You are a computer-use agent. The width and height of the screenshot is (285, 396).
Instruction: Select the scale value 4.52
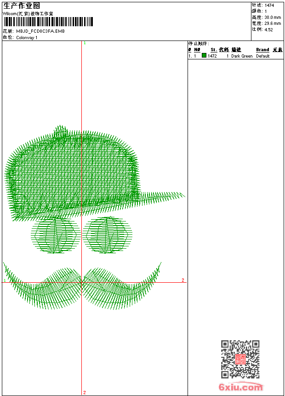pyautogui.click(x=268, y=29)
